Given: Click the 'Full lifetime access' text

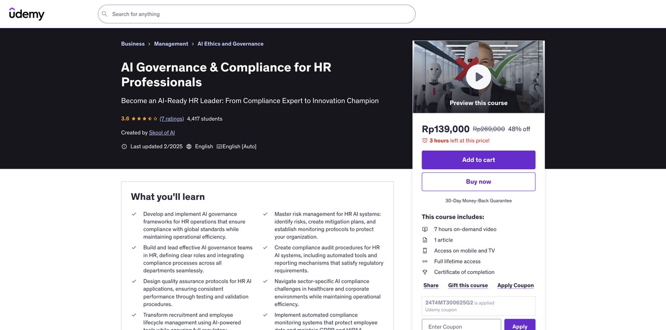Looking at the screenshot, I should (x=457, y=261).
